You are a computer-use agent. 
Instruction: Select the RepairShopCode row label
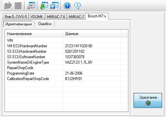[x=20, y=68]
